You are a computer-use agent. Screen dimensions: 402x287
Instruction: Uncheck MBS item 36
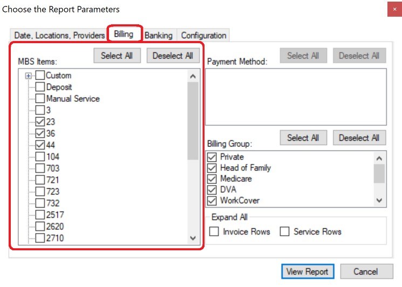(x=40, y=133)
